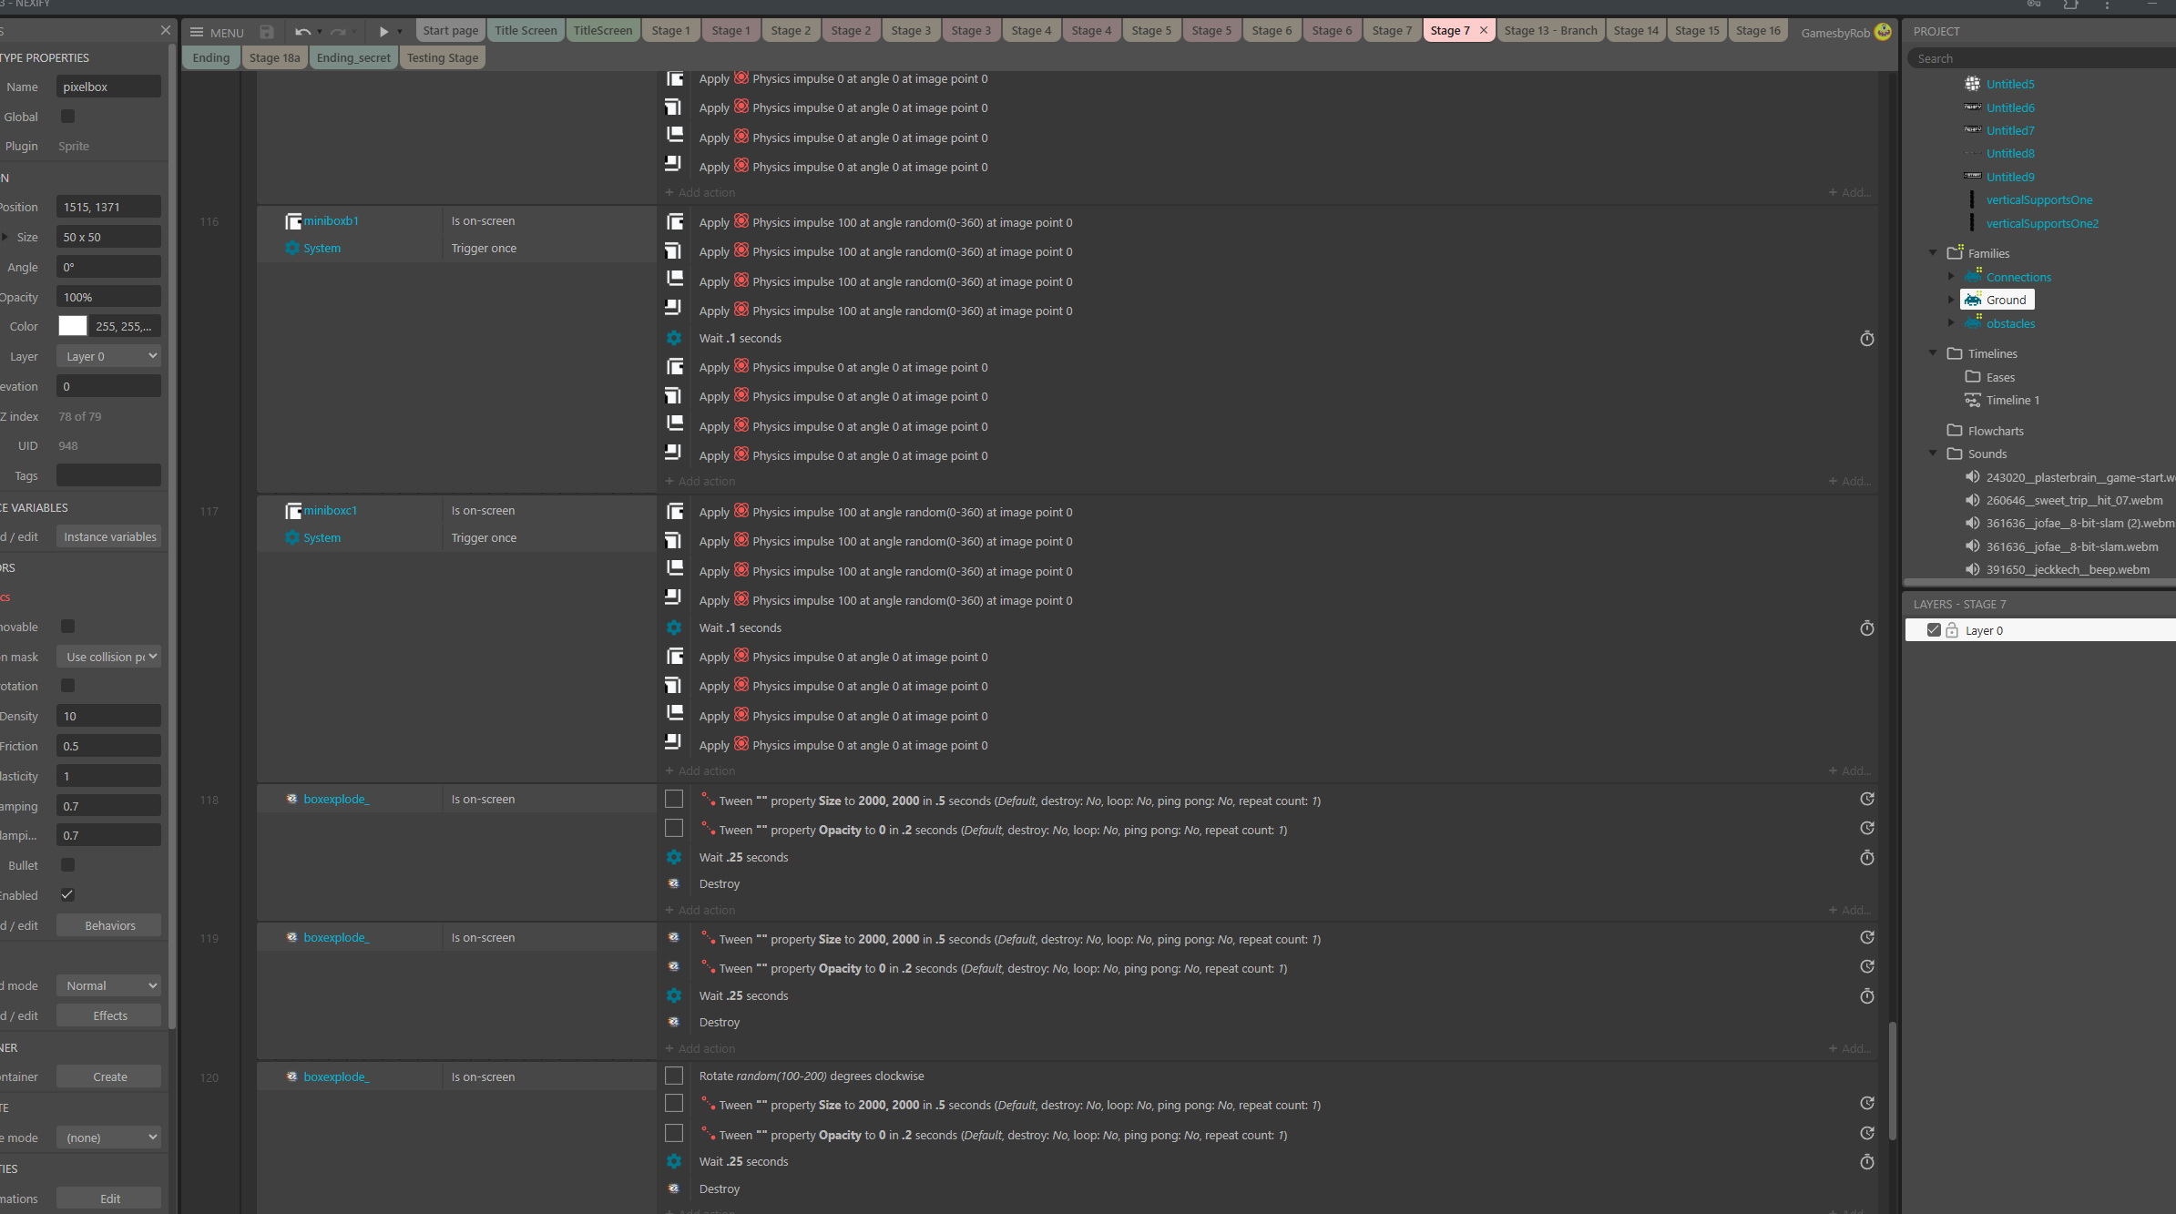
Task: Click the Redo arrow icon
Action: tap(338, 32)
